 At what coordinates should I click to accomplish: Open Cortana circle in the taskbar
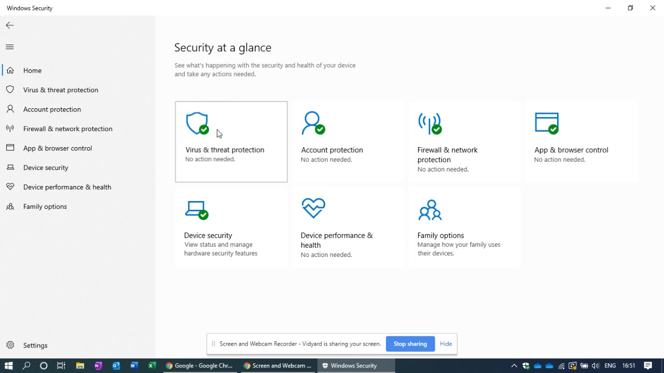[x=44, y=366]
